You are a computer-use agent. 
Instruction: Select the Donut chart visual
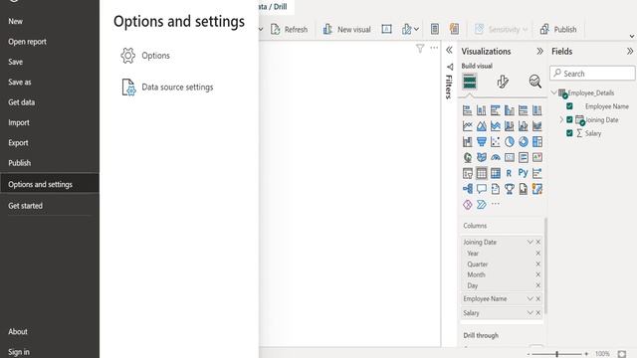click(524, 141)
